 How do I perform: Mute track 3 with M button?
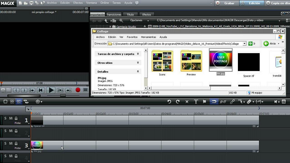pyautogui.click(x=11, y=143)
